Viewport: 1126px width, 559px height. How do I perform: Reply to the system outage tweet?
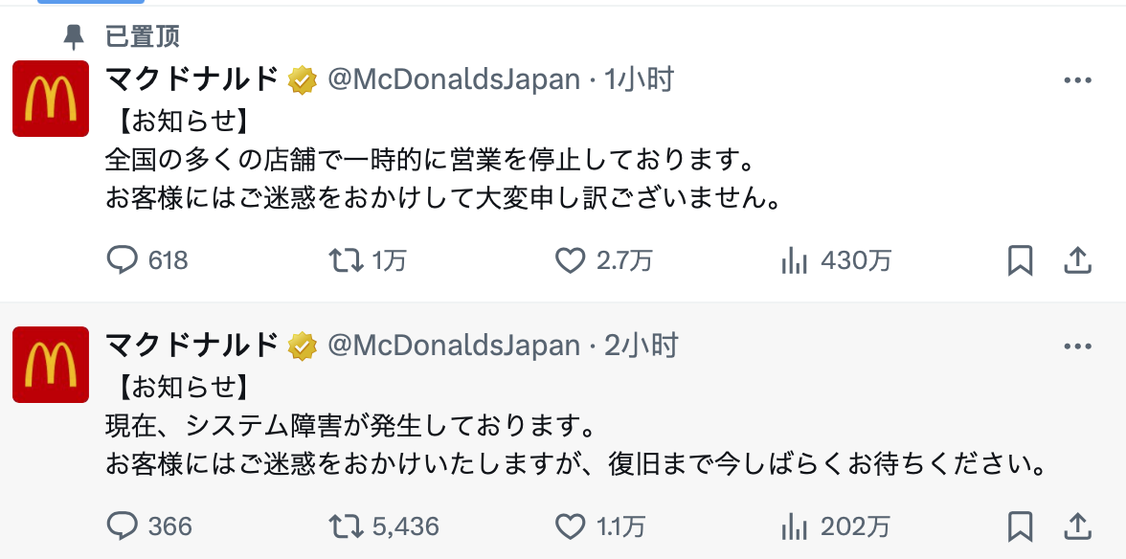pyautogui.click(x=123, y=525)
